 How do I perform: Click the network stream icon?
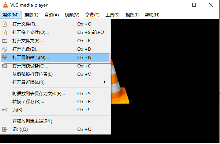click(5, 57)
